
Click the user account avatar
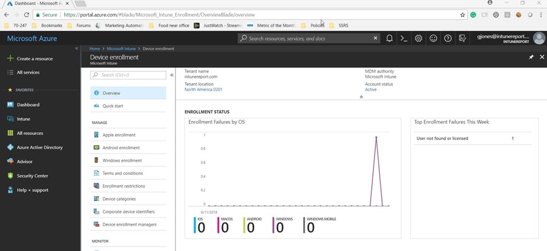tap(540, 38)
